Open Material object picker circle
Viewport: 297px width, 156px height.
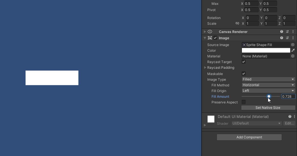293,56
